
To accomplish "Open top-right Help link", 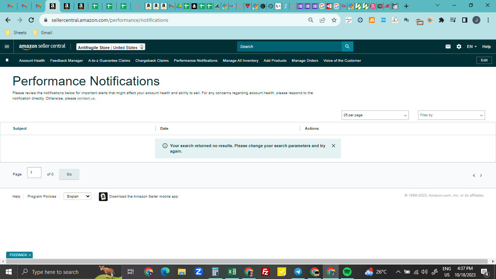I will coord(487,46).
